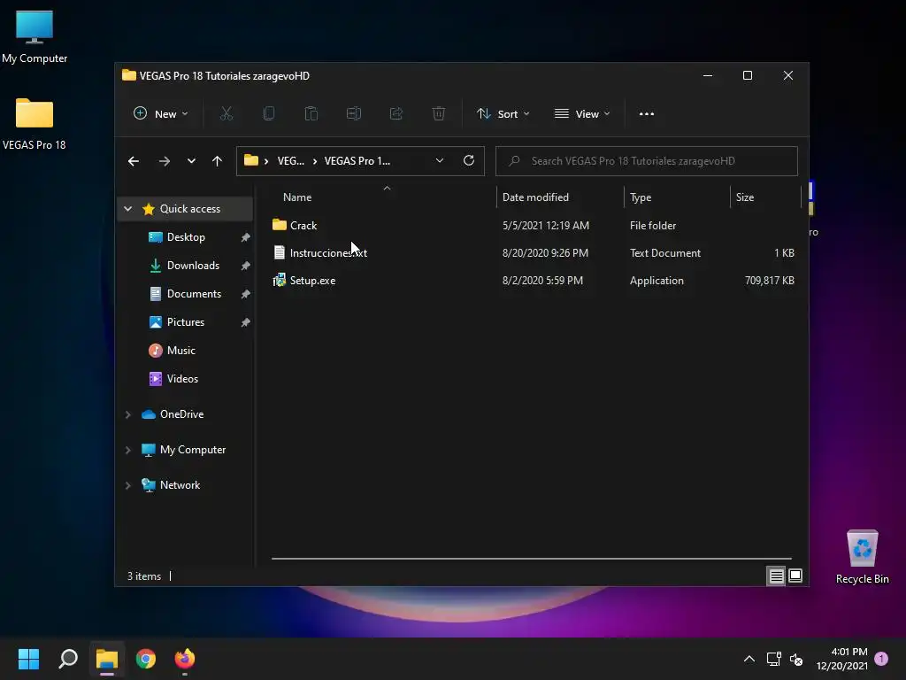This screenshot has width=906, height=680.
Task: Open the New item dropdown
Action: [x=161, y=114]
